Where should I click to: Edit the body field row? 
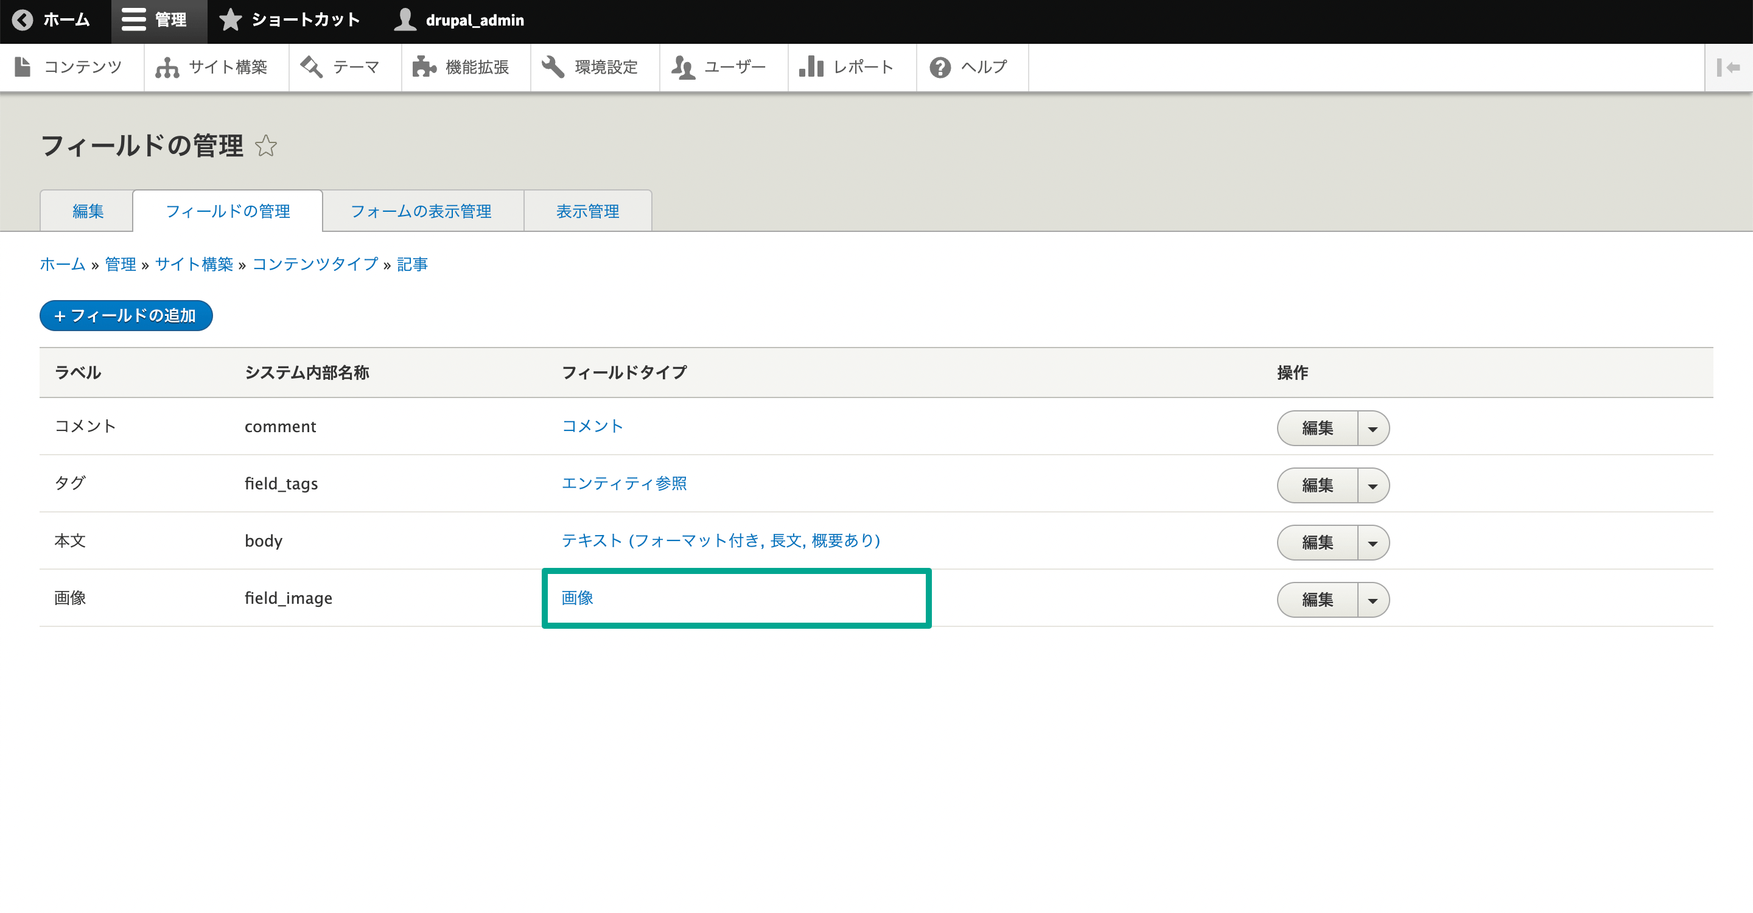click(1317, 542)
